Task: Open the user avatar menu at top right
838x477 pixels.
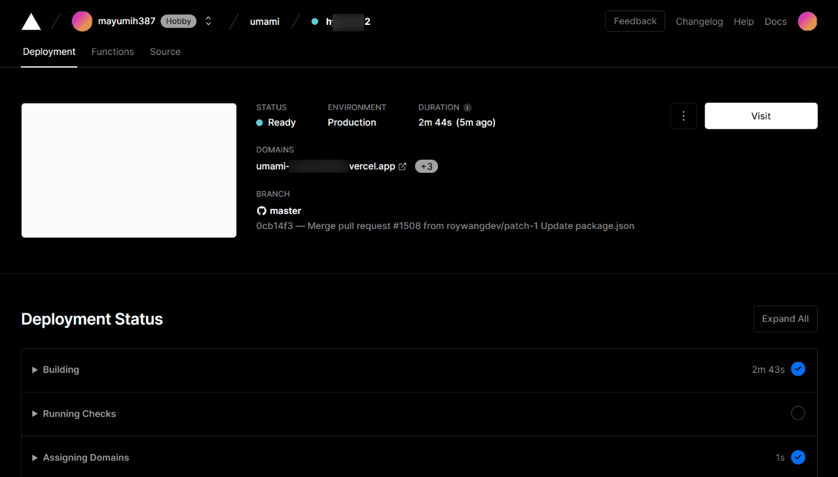Action: tap(807, 22)
